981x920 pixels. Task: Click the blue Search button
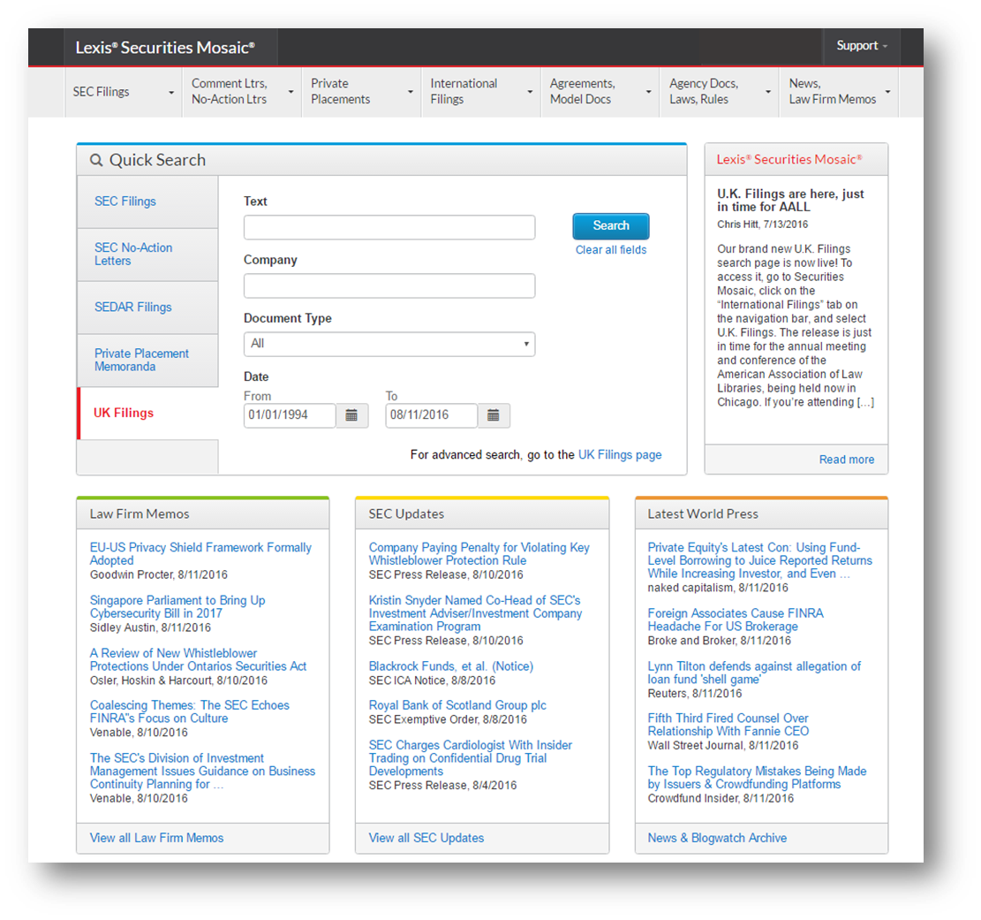point(611,226)
